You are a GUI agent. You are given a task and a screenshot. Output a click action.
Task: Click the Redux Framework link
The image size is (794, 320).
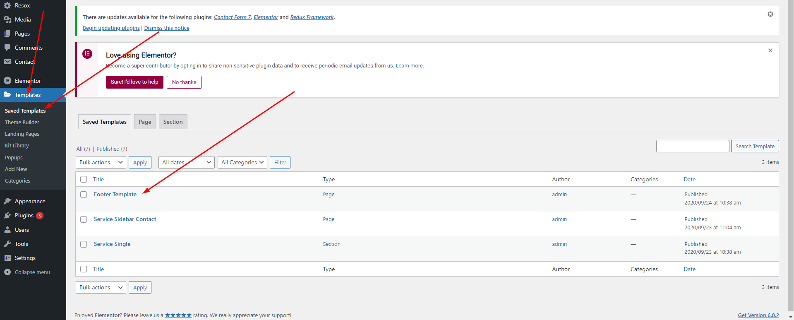point(312,17)
